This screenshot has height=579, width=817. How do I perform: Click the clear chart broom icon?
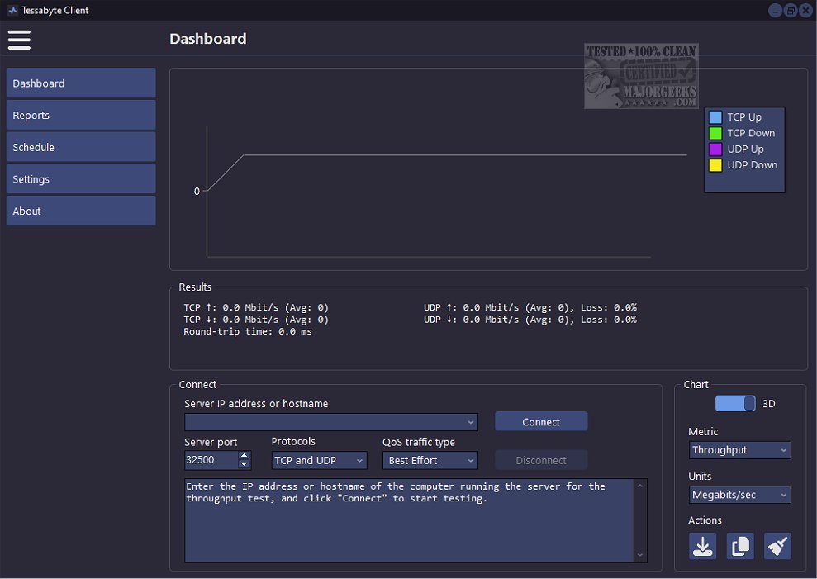(x=777, y=546)
